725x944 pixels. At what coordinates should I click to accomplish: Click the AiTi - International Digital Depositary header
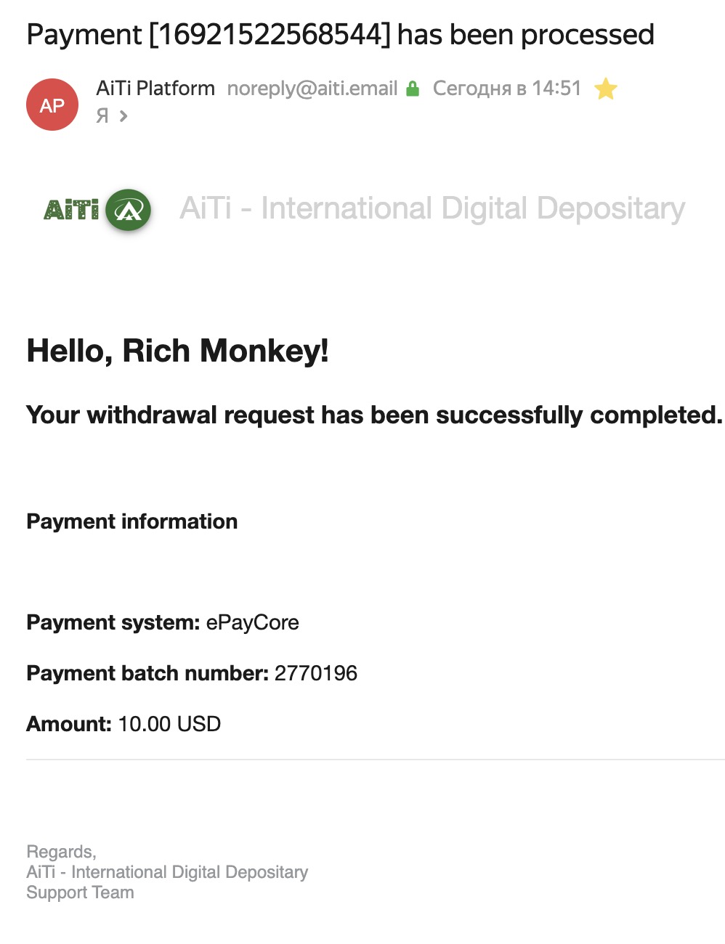[432, 208]
